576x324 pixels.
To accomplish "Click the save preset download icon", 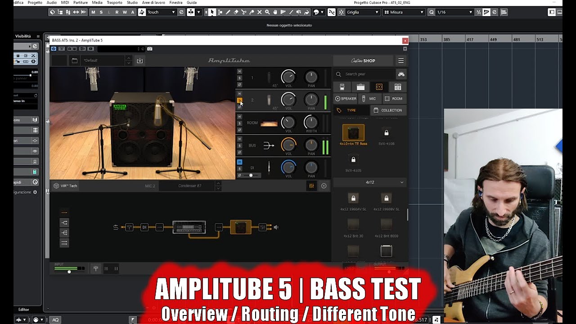I will tap(140, 60).
